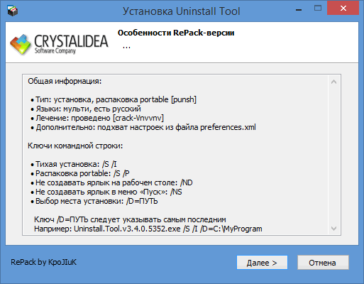Cancel setup with the Отмена button

(323, 263)
